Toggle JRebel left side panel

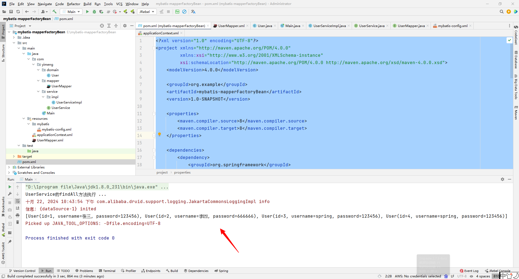click(x=3, y=230)
